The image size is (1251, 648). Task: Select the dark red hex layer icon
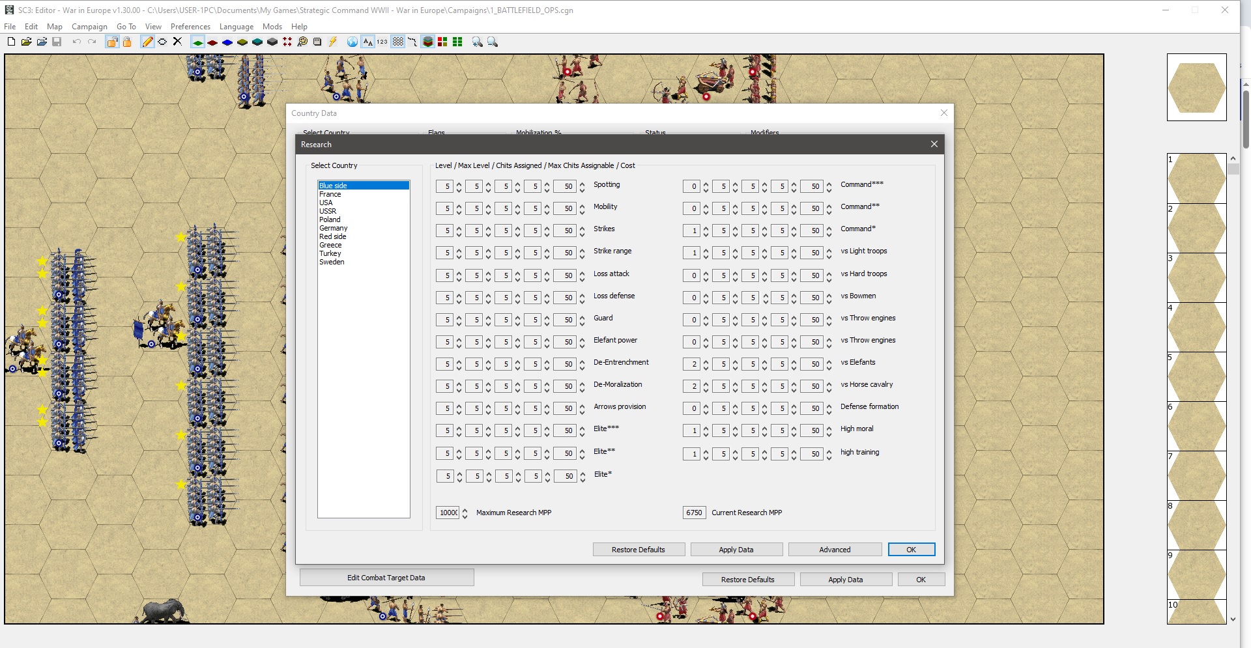point(212,42)
